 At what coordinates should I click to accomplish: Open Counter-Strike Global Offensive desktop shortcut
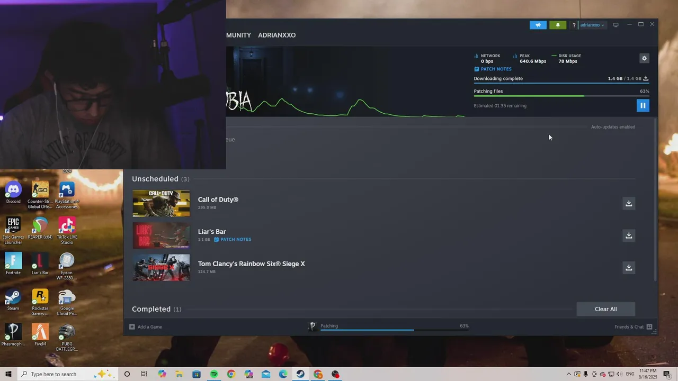40,195
